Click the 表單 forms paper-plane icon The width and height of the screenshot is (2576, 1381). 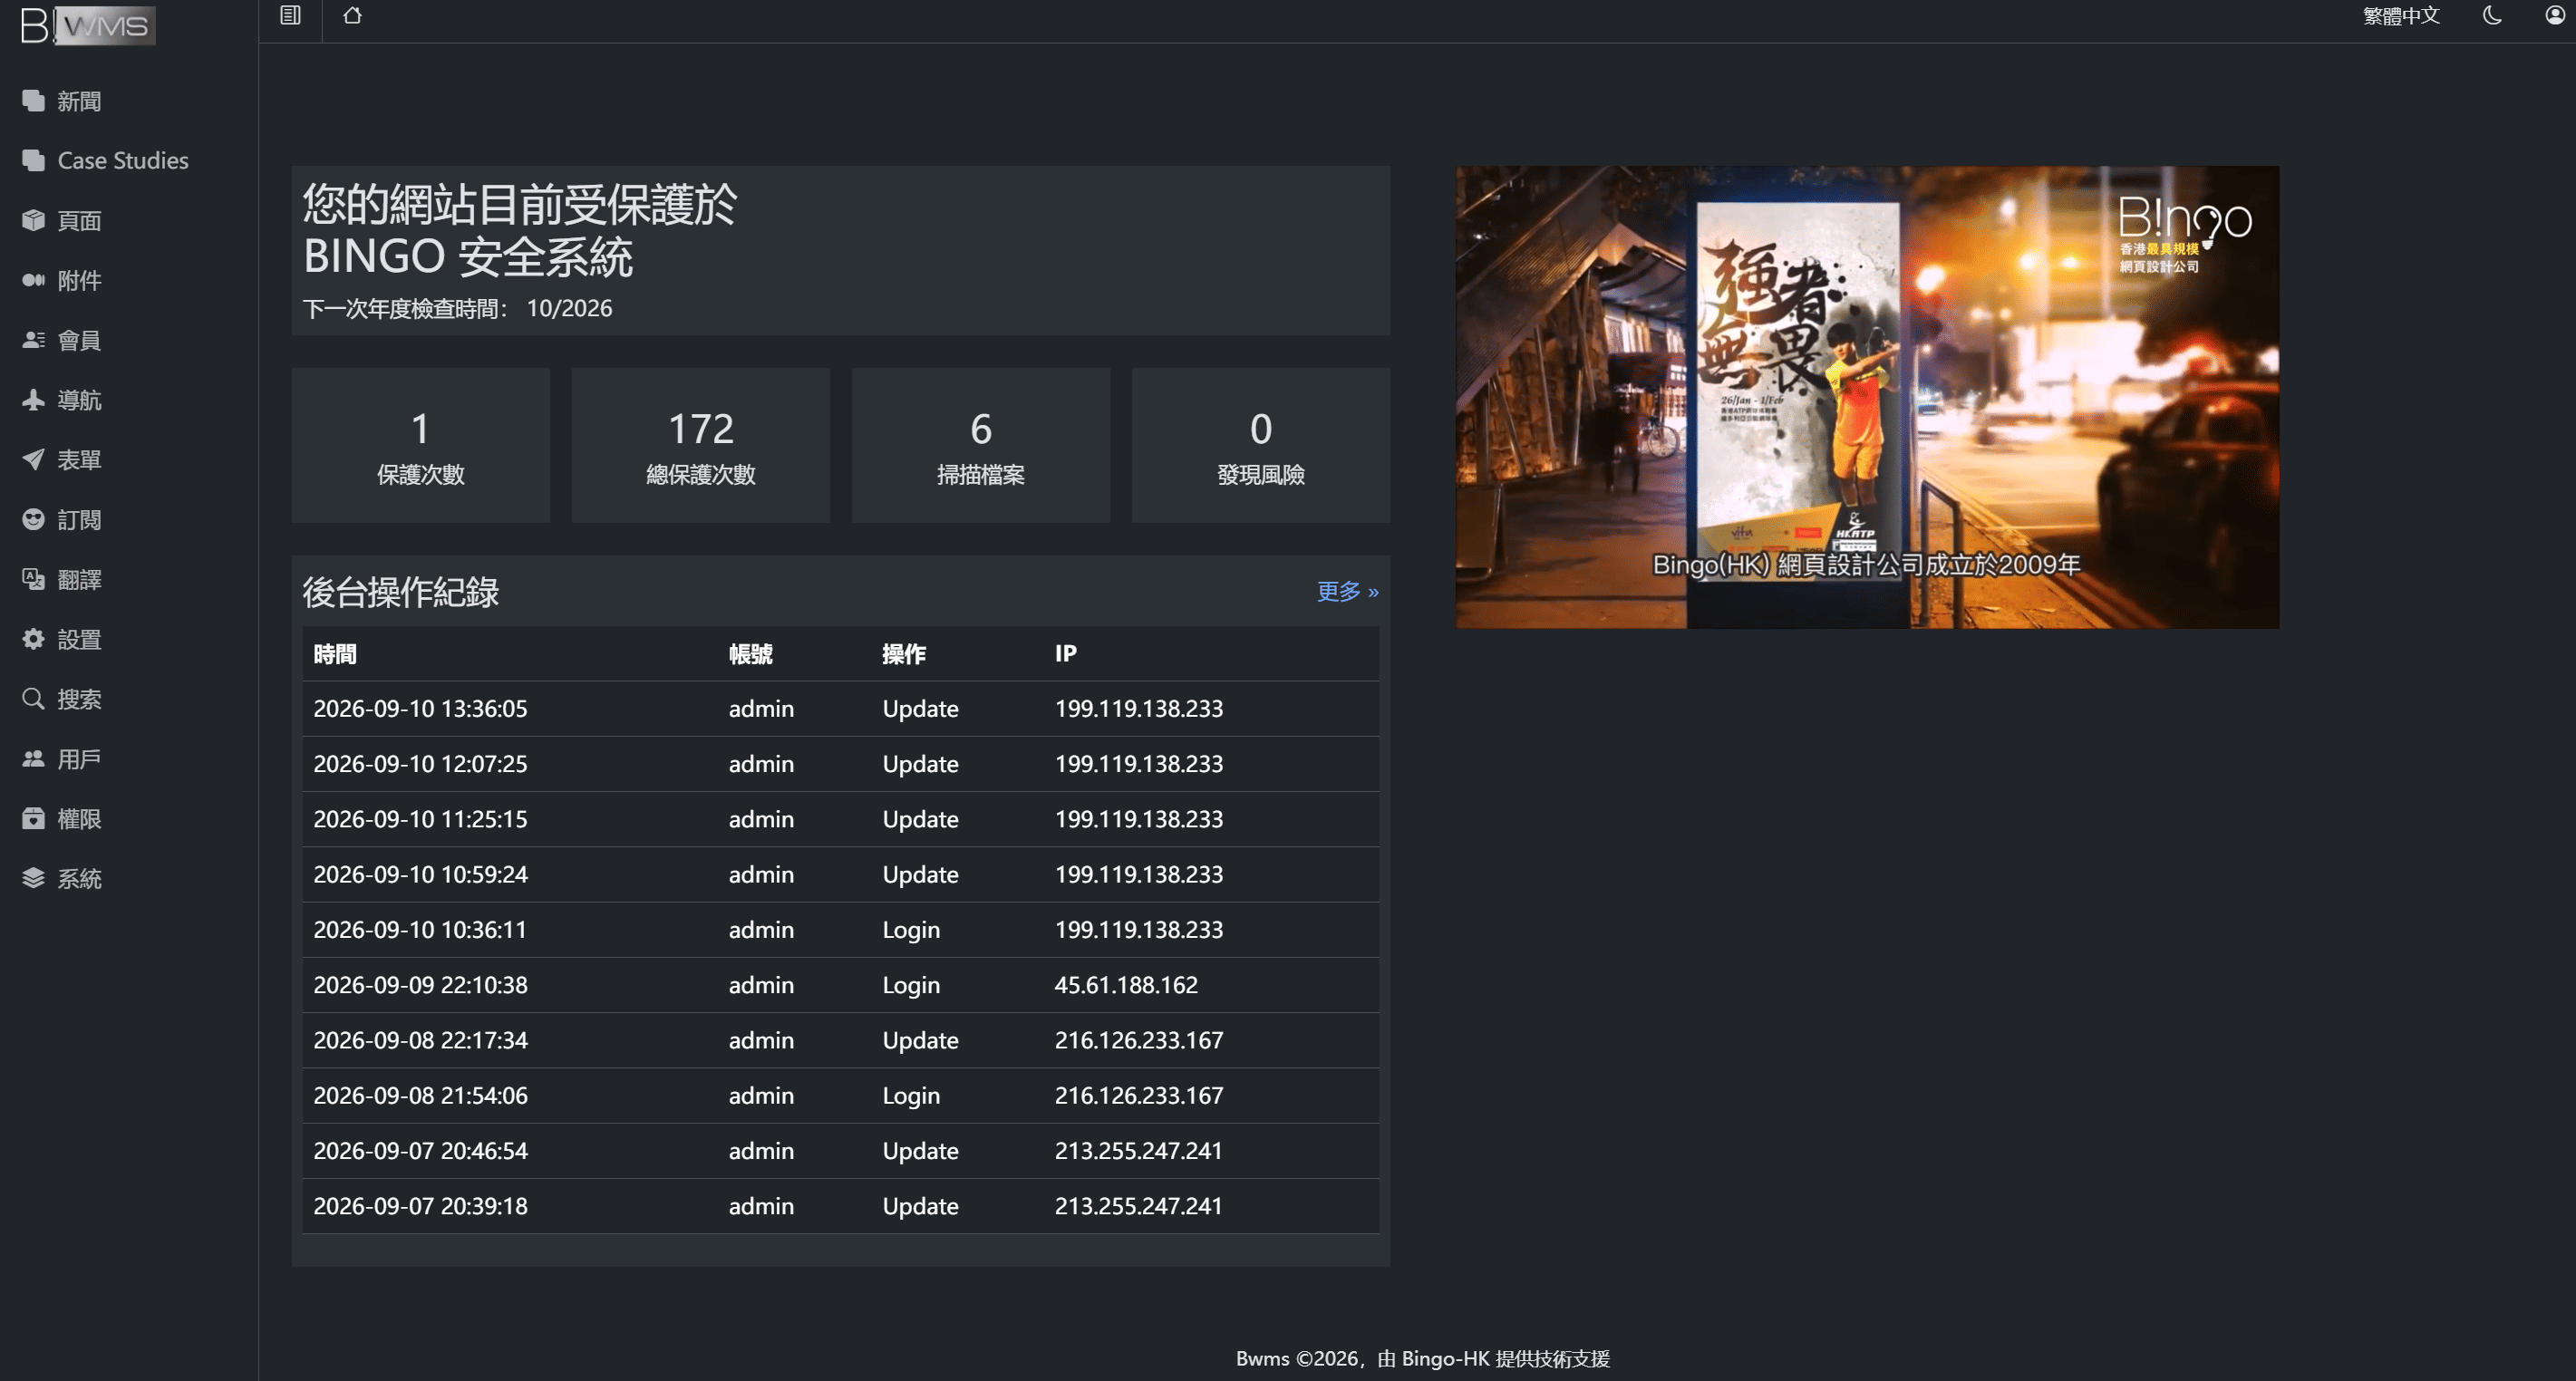click(x=33, y=459)
